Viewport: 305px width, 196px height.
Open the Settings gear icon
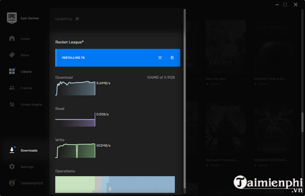[x=12, y=166]
